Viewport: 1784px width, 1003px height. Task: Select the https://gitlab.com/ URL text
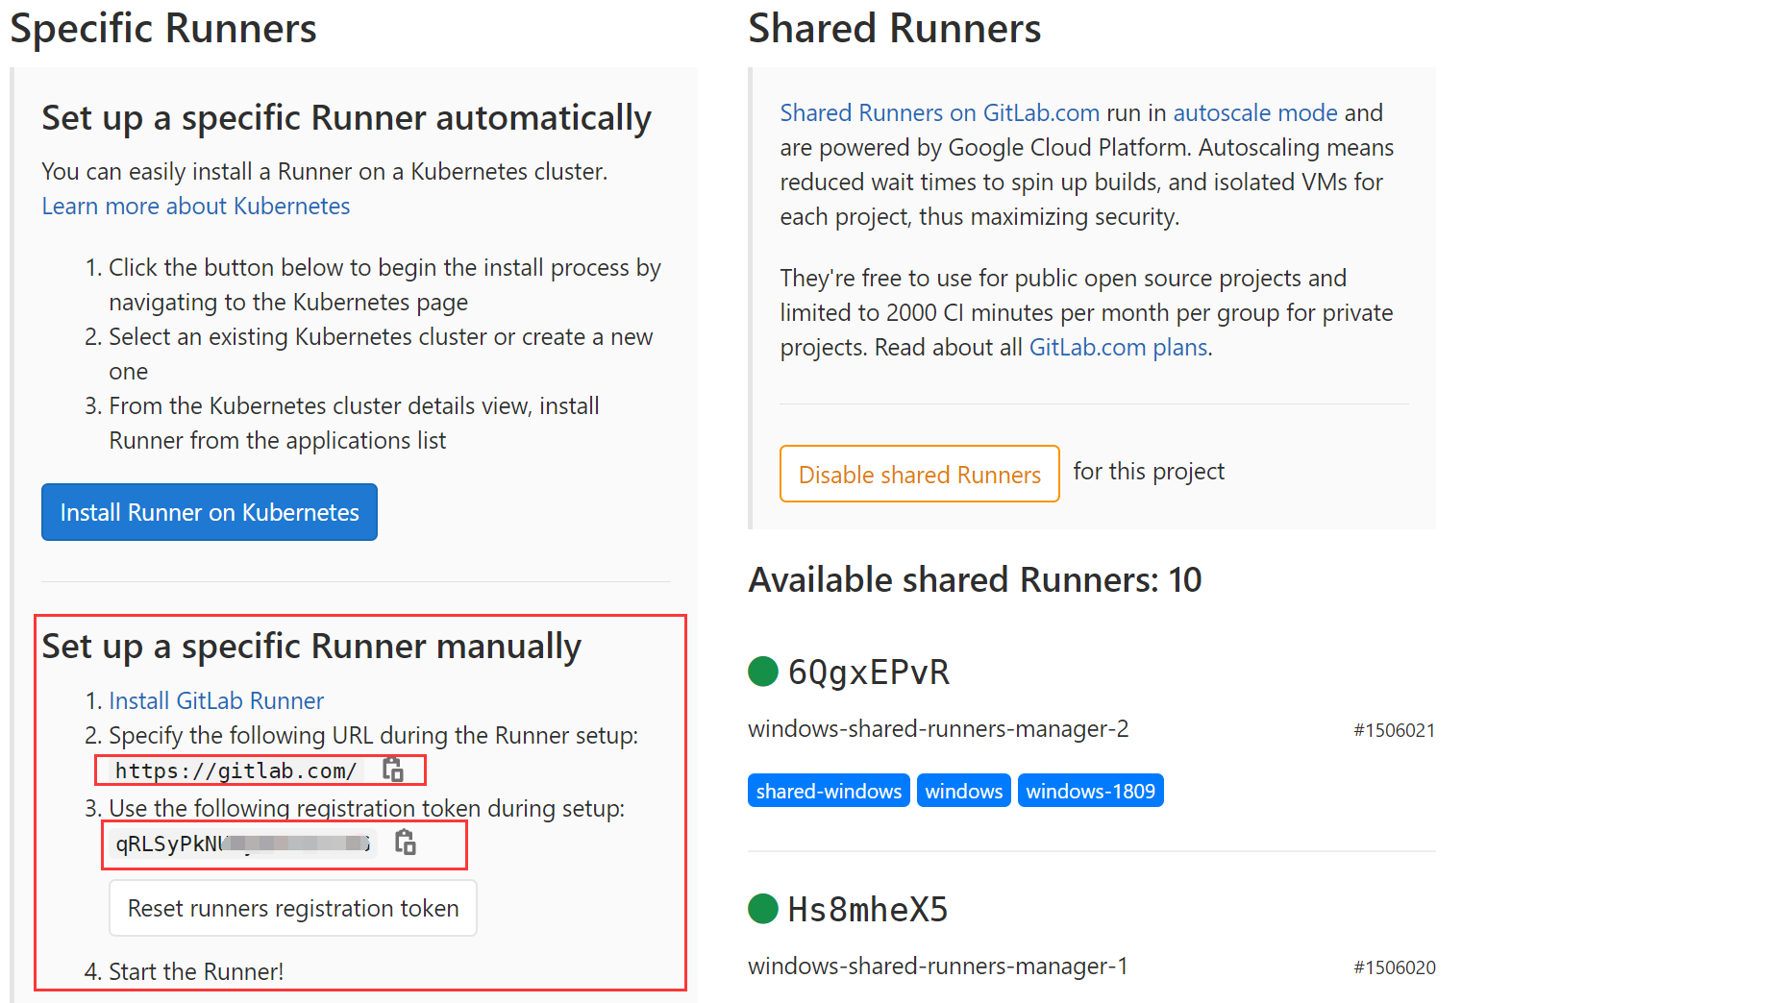point(236,771)
